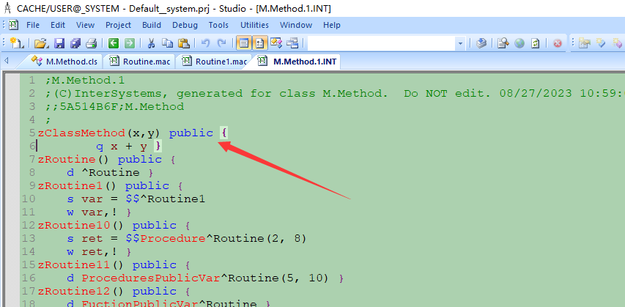Print the routine using printer icon
Viewport: 625px width, 307px height.
pos(92,43)
